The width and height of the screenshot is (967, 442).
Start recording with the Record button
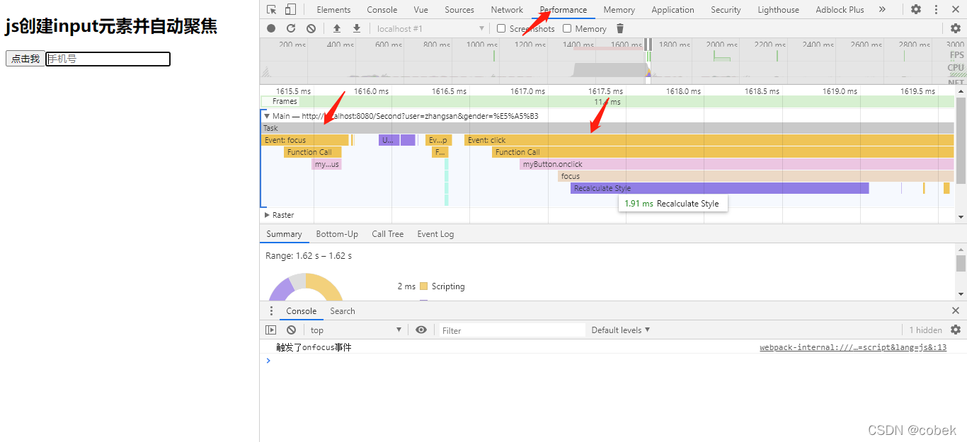tap(271, 28)
